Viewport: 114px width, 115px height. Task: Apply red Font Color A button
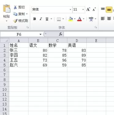[79, 19]
